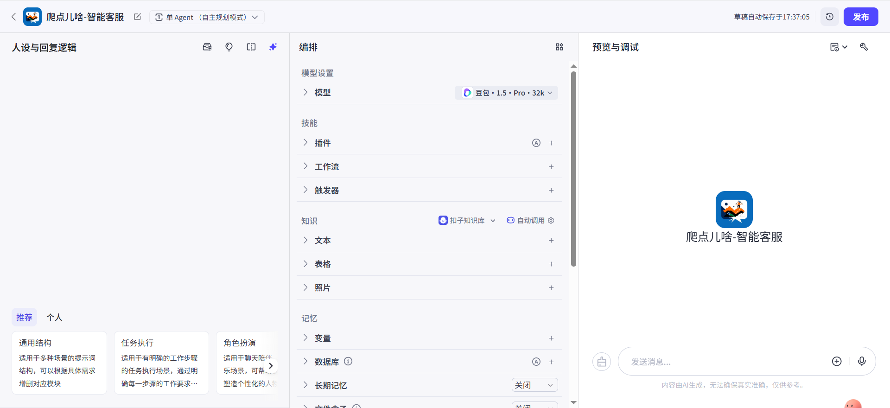
Task: Expand the 表格 section
Action: (x=305, y=263)
